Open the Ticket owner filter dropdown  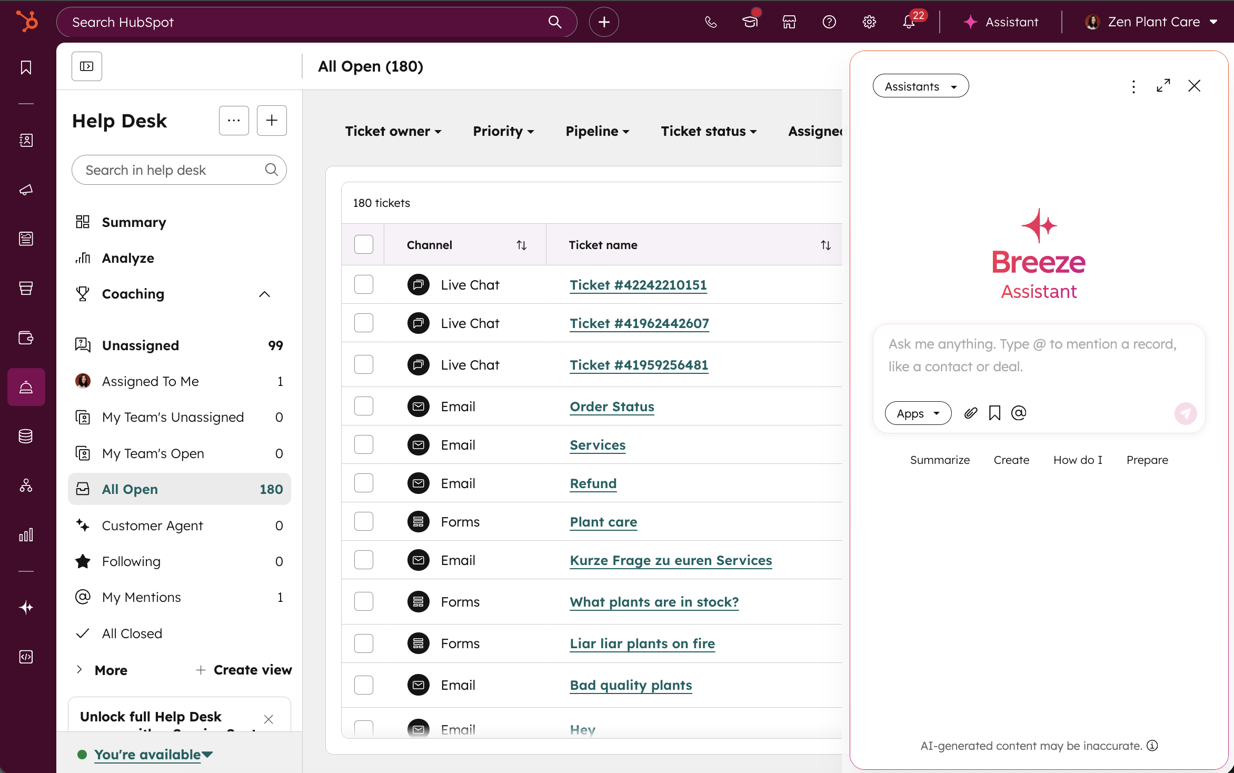pyautogui.click(x=393, y=131)
